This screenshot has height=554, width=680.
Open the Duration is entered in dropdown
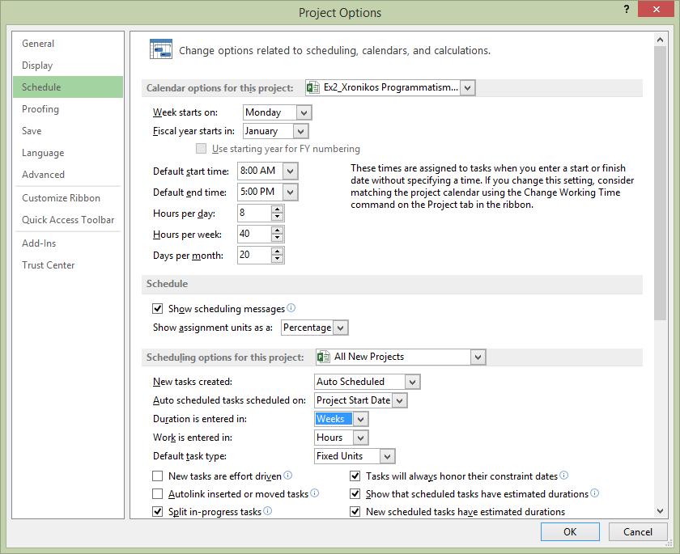click(x=361, y=419)
